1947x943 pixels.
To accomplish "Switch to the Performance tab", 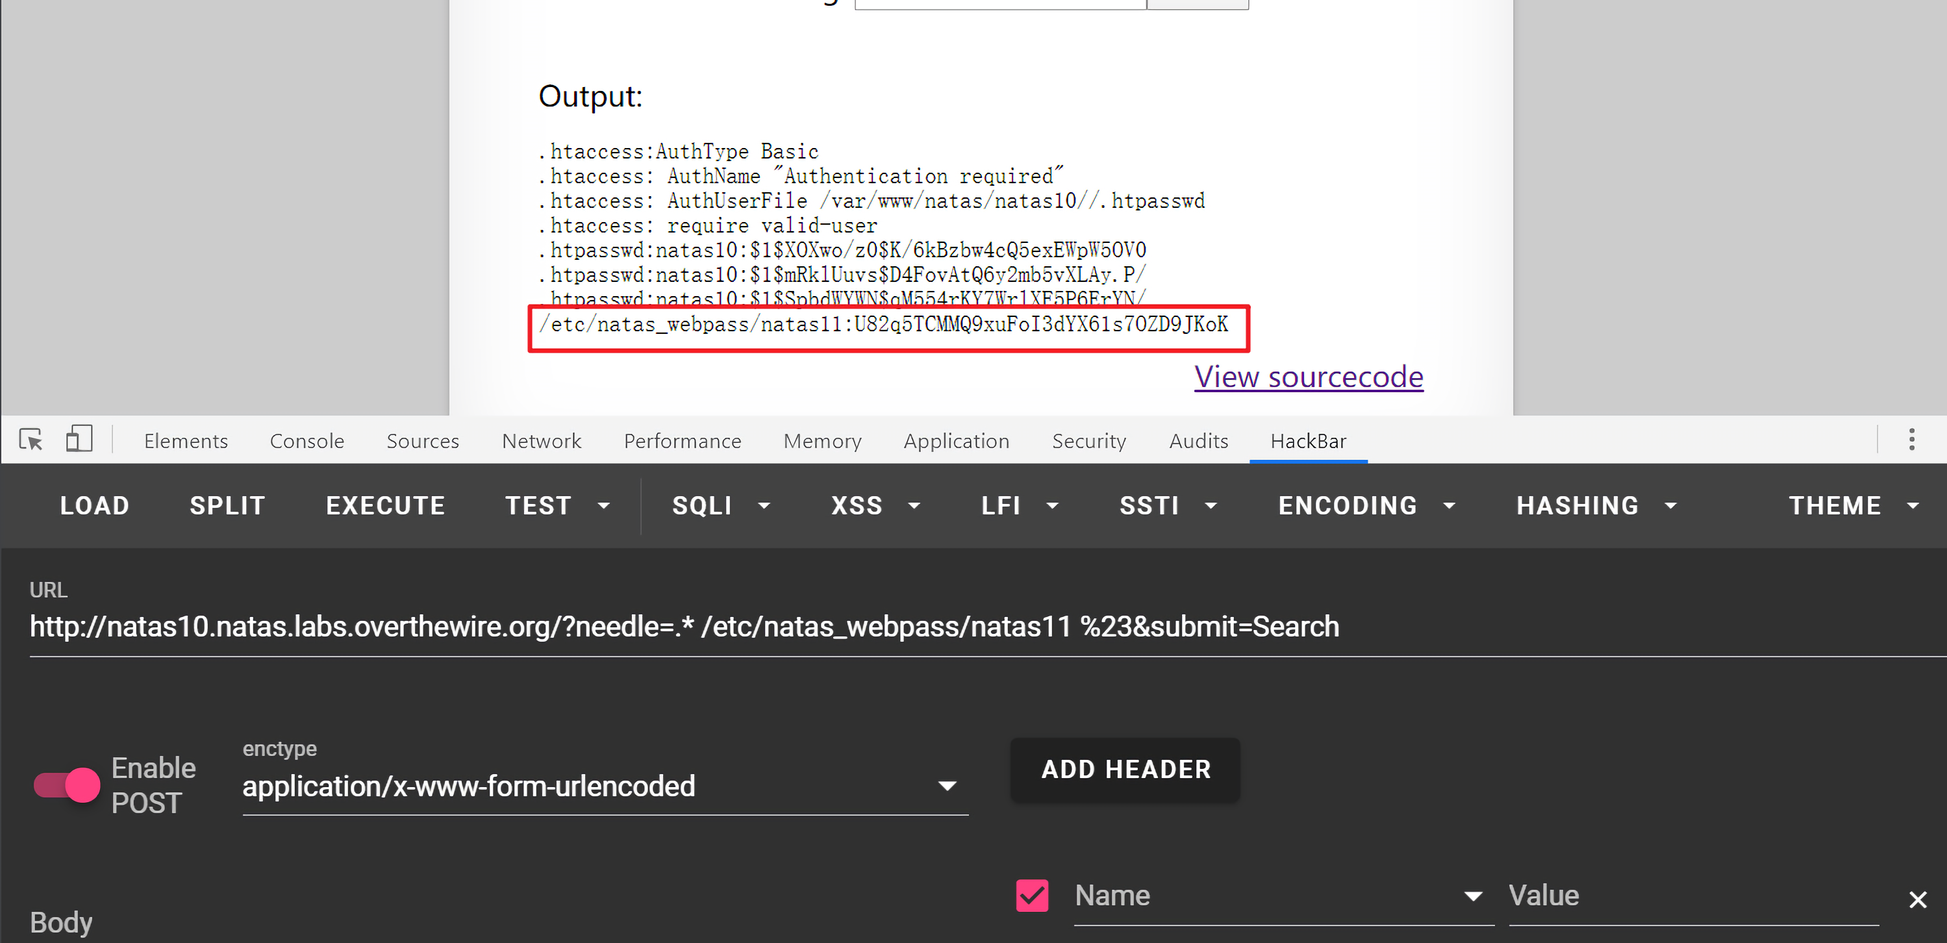I will pyautogui.click(x=683, y=440).
